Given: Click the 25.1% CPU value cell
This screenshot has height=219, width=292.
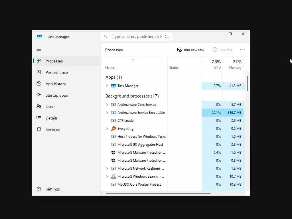Looking at the screenshot, I should coord(212,112).
